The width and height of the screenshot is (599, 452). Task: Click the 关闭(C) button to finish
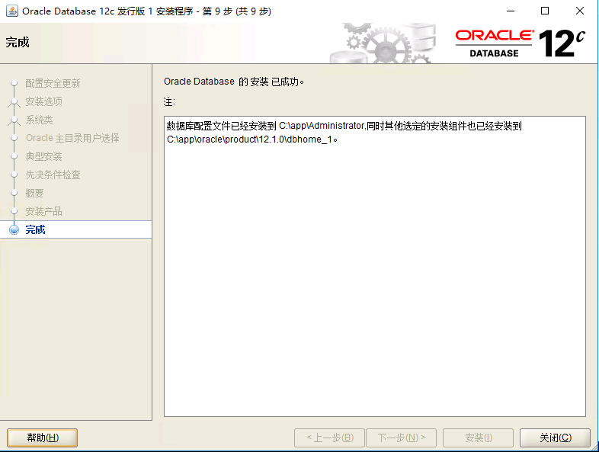coord(555,438)
